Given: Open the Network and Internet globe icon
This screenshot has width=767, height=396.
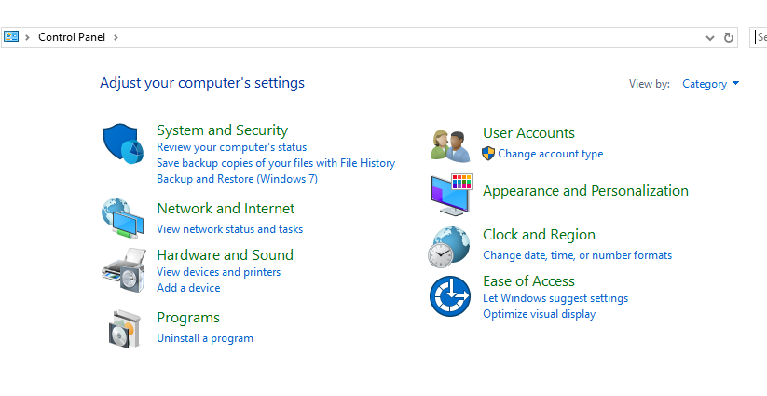Looking at the screenshot, I should tap(122, 217).
